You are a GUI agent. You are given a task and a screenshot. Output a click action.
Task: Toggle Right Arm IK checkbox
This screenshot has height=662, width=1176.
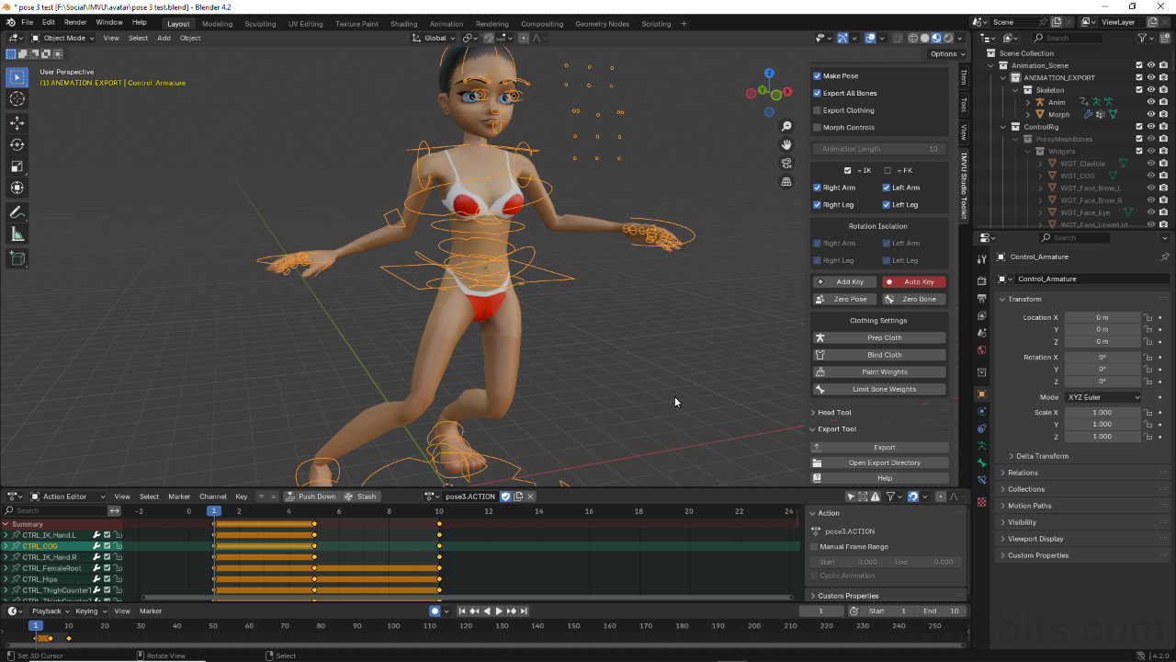817,188
